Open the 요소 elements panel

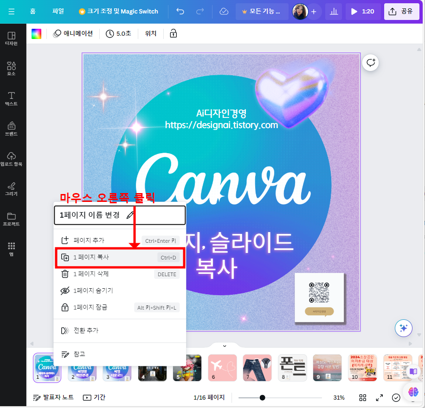(x=12, y=69)
